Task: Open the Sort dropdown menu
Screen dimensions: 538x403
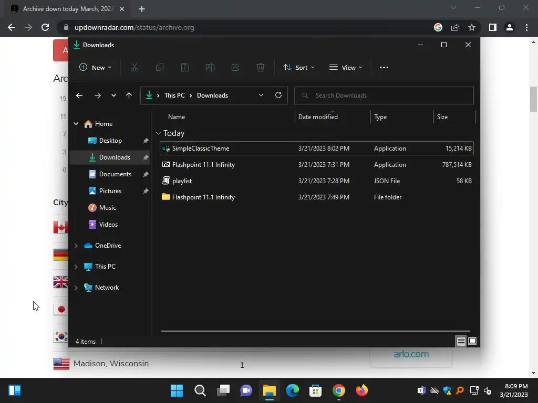Action: 299,68
